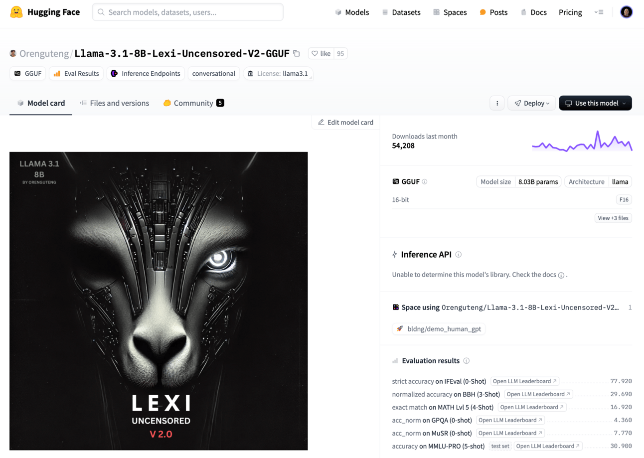Viewport: 644px width, 458px height.
Task: Like this model
Action: tap(321, 53)
